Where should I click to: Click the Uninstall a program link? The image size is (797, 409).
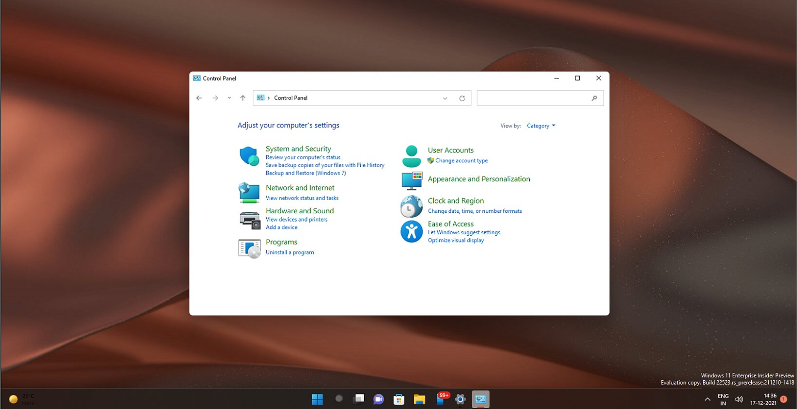coord(290,252)
